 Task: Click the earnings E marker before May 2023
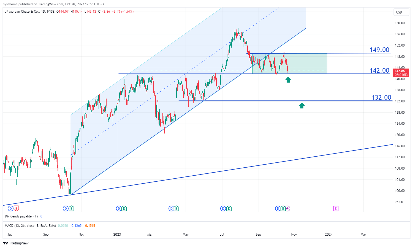(x=176, y=209)
